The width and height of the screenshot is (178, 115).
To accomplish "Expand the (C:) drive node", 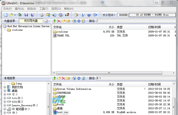I will pos(5,94).
